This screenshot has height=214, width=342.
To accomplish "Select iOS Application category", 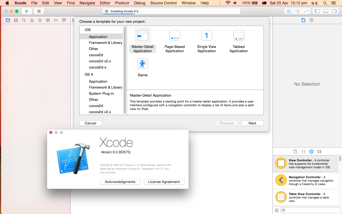I will tap(101, 37).
